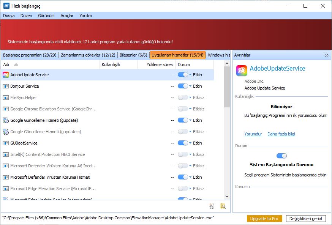This screenshot has height=225, width=332.
Task: Click the folder search icon below the list
Action: [x=223, y=206]
